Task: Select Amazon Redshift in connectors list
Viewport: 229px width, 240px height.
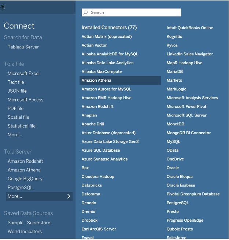Action: pos(97,107)
